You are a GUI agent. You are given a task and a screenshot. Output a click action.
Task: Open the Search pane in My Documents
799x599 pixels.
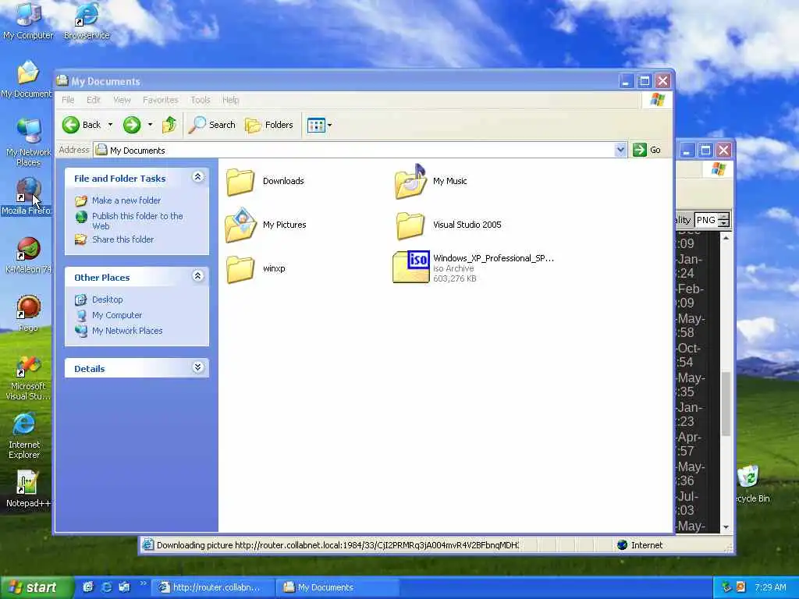pos(212,125)
